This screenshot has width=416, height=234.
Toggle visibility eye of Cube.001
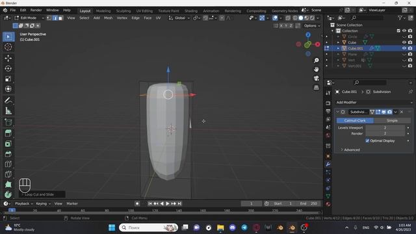click(404, 48)
